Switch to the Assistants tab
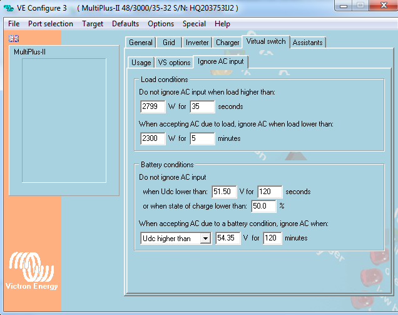This screenshot has height=315, width=398. (x=307, y=43)
